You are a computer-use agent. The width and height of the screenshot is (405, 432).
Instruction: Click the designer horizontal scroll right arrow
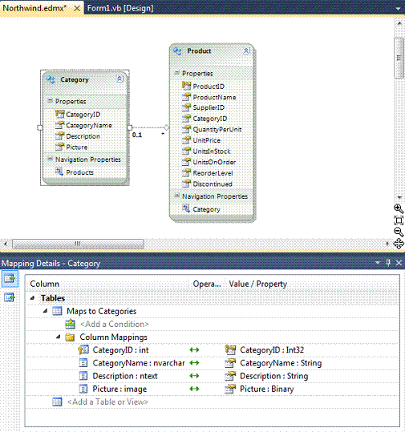coord(387,244)
